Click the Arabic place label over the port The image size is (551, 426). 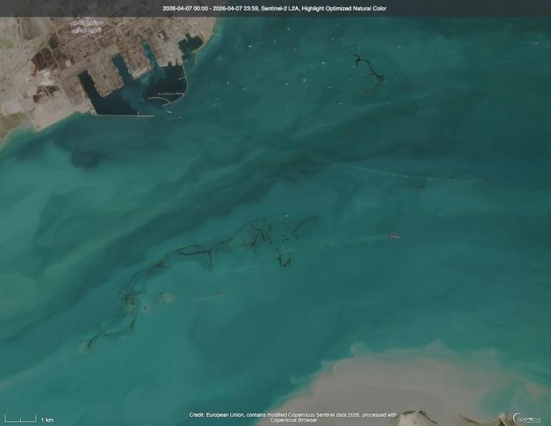click(86, 26)
